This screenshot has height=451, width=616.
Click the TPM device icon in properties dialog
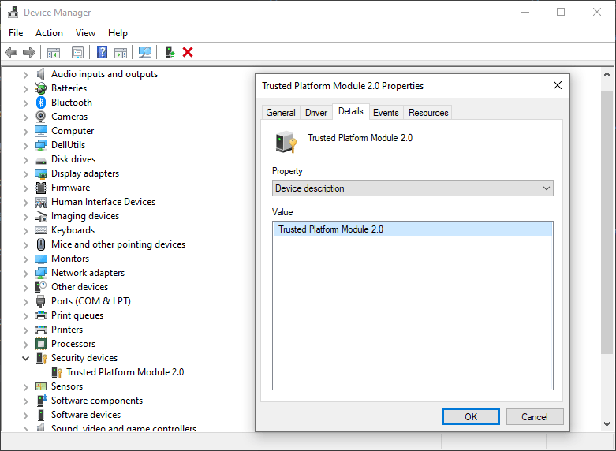click(x=286, y=142)
